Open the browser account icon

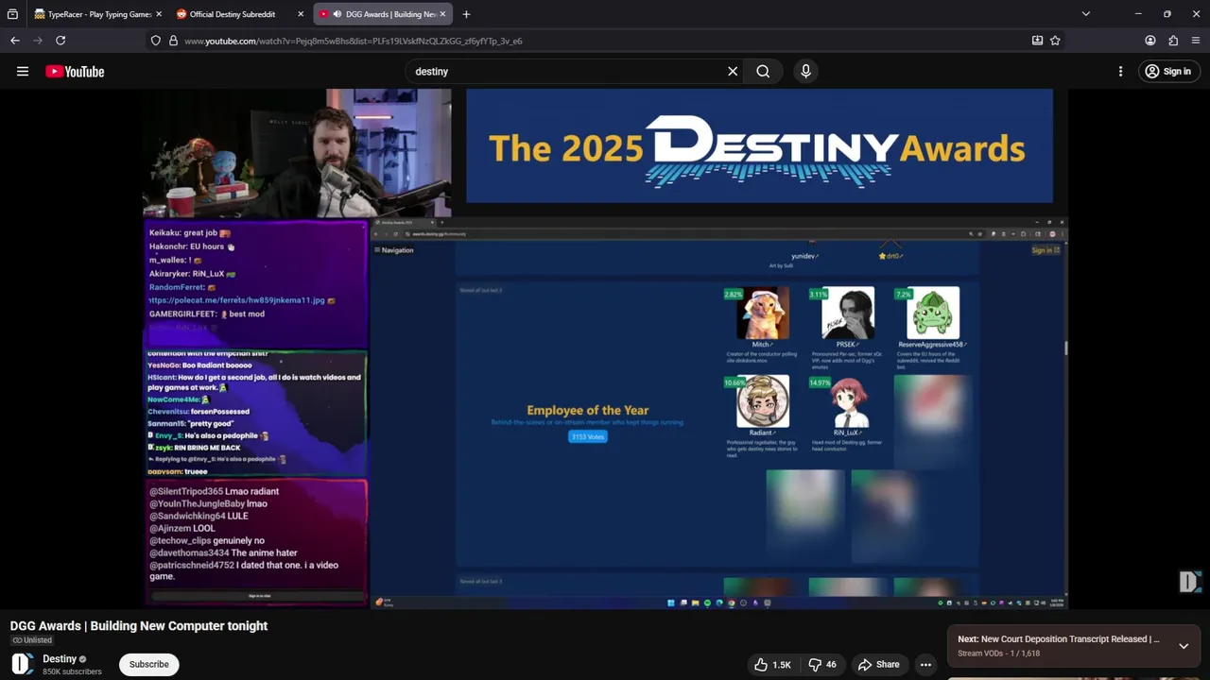point(1150,41)
